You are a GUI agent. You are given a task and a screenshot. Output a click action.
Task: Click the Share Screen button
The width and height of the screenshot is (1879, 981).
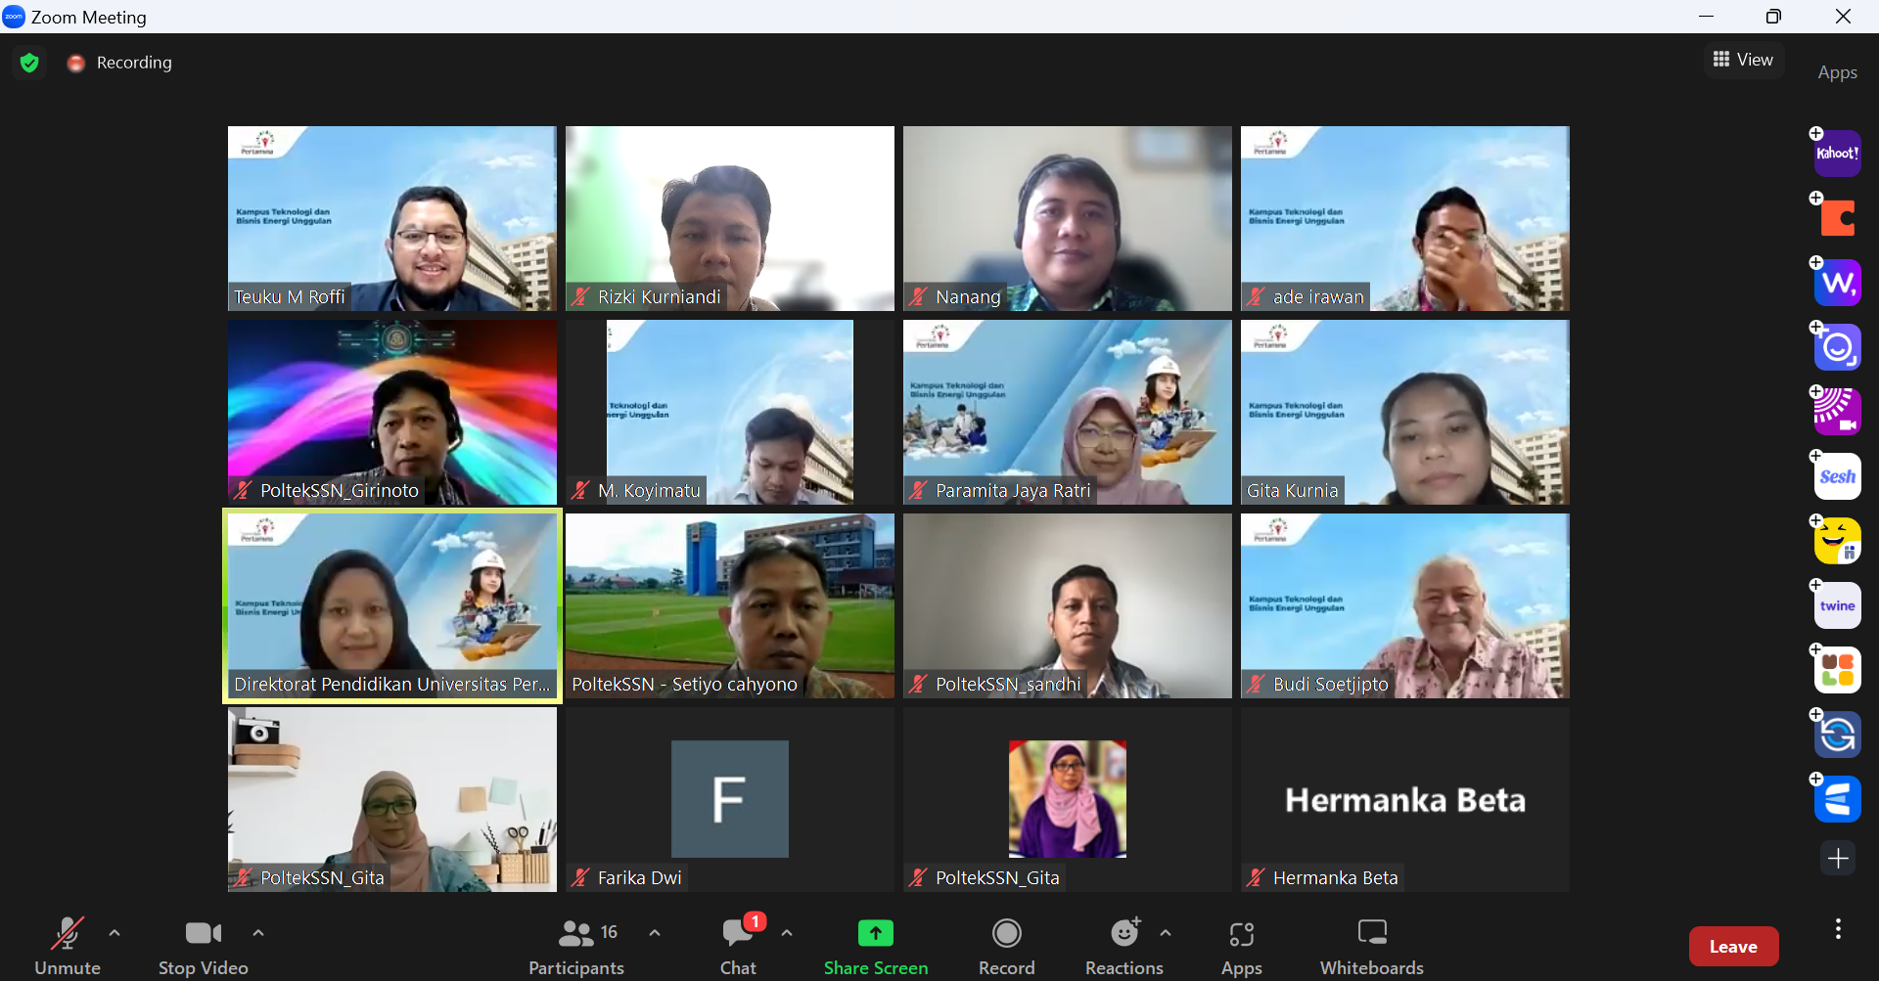(875, 946)
